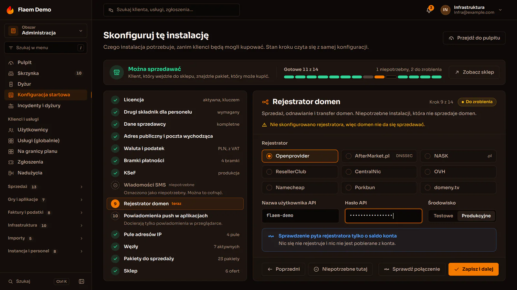
Task: Open the notifications bell icon
Action: click(x=429, y=10)
